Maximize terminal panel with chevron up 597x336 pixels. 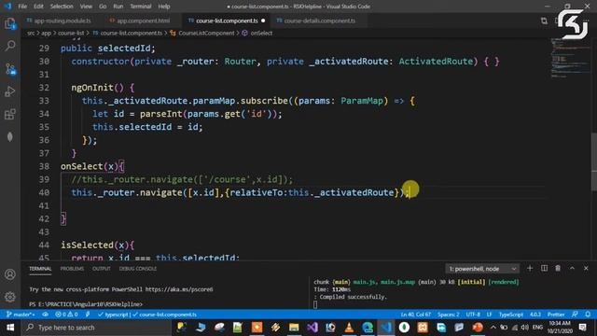point(572,269)
